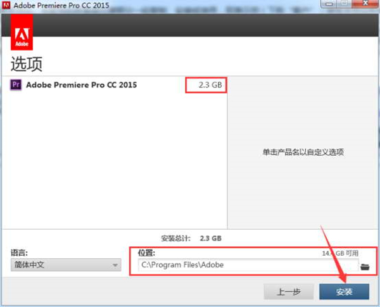Click the install location path field
This screenshot has height=307, width=380.
point(248,265)
